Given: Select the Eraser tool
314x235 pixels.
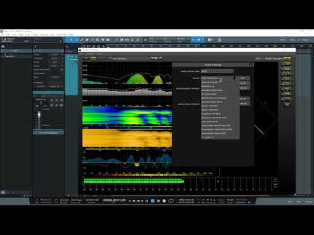Looking at the screenshot, I should coord(87,40).
